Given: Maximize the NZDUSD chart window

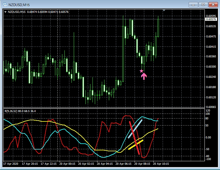Looking at the screenshot, I should pos(204,4).
